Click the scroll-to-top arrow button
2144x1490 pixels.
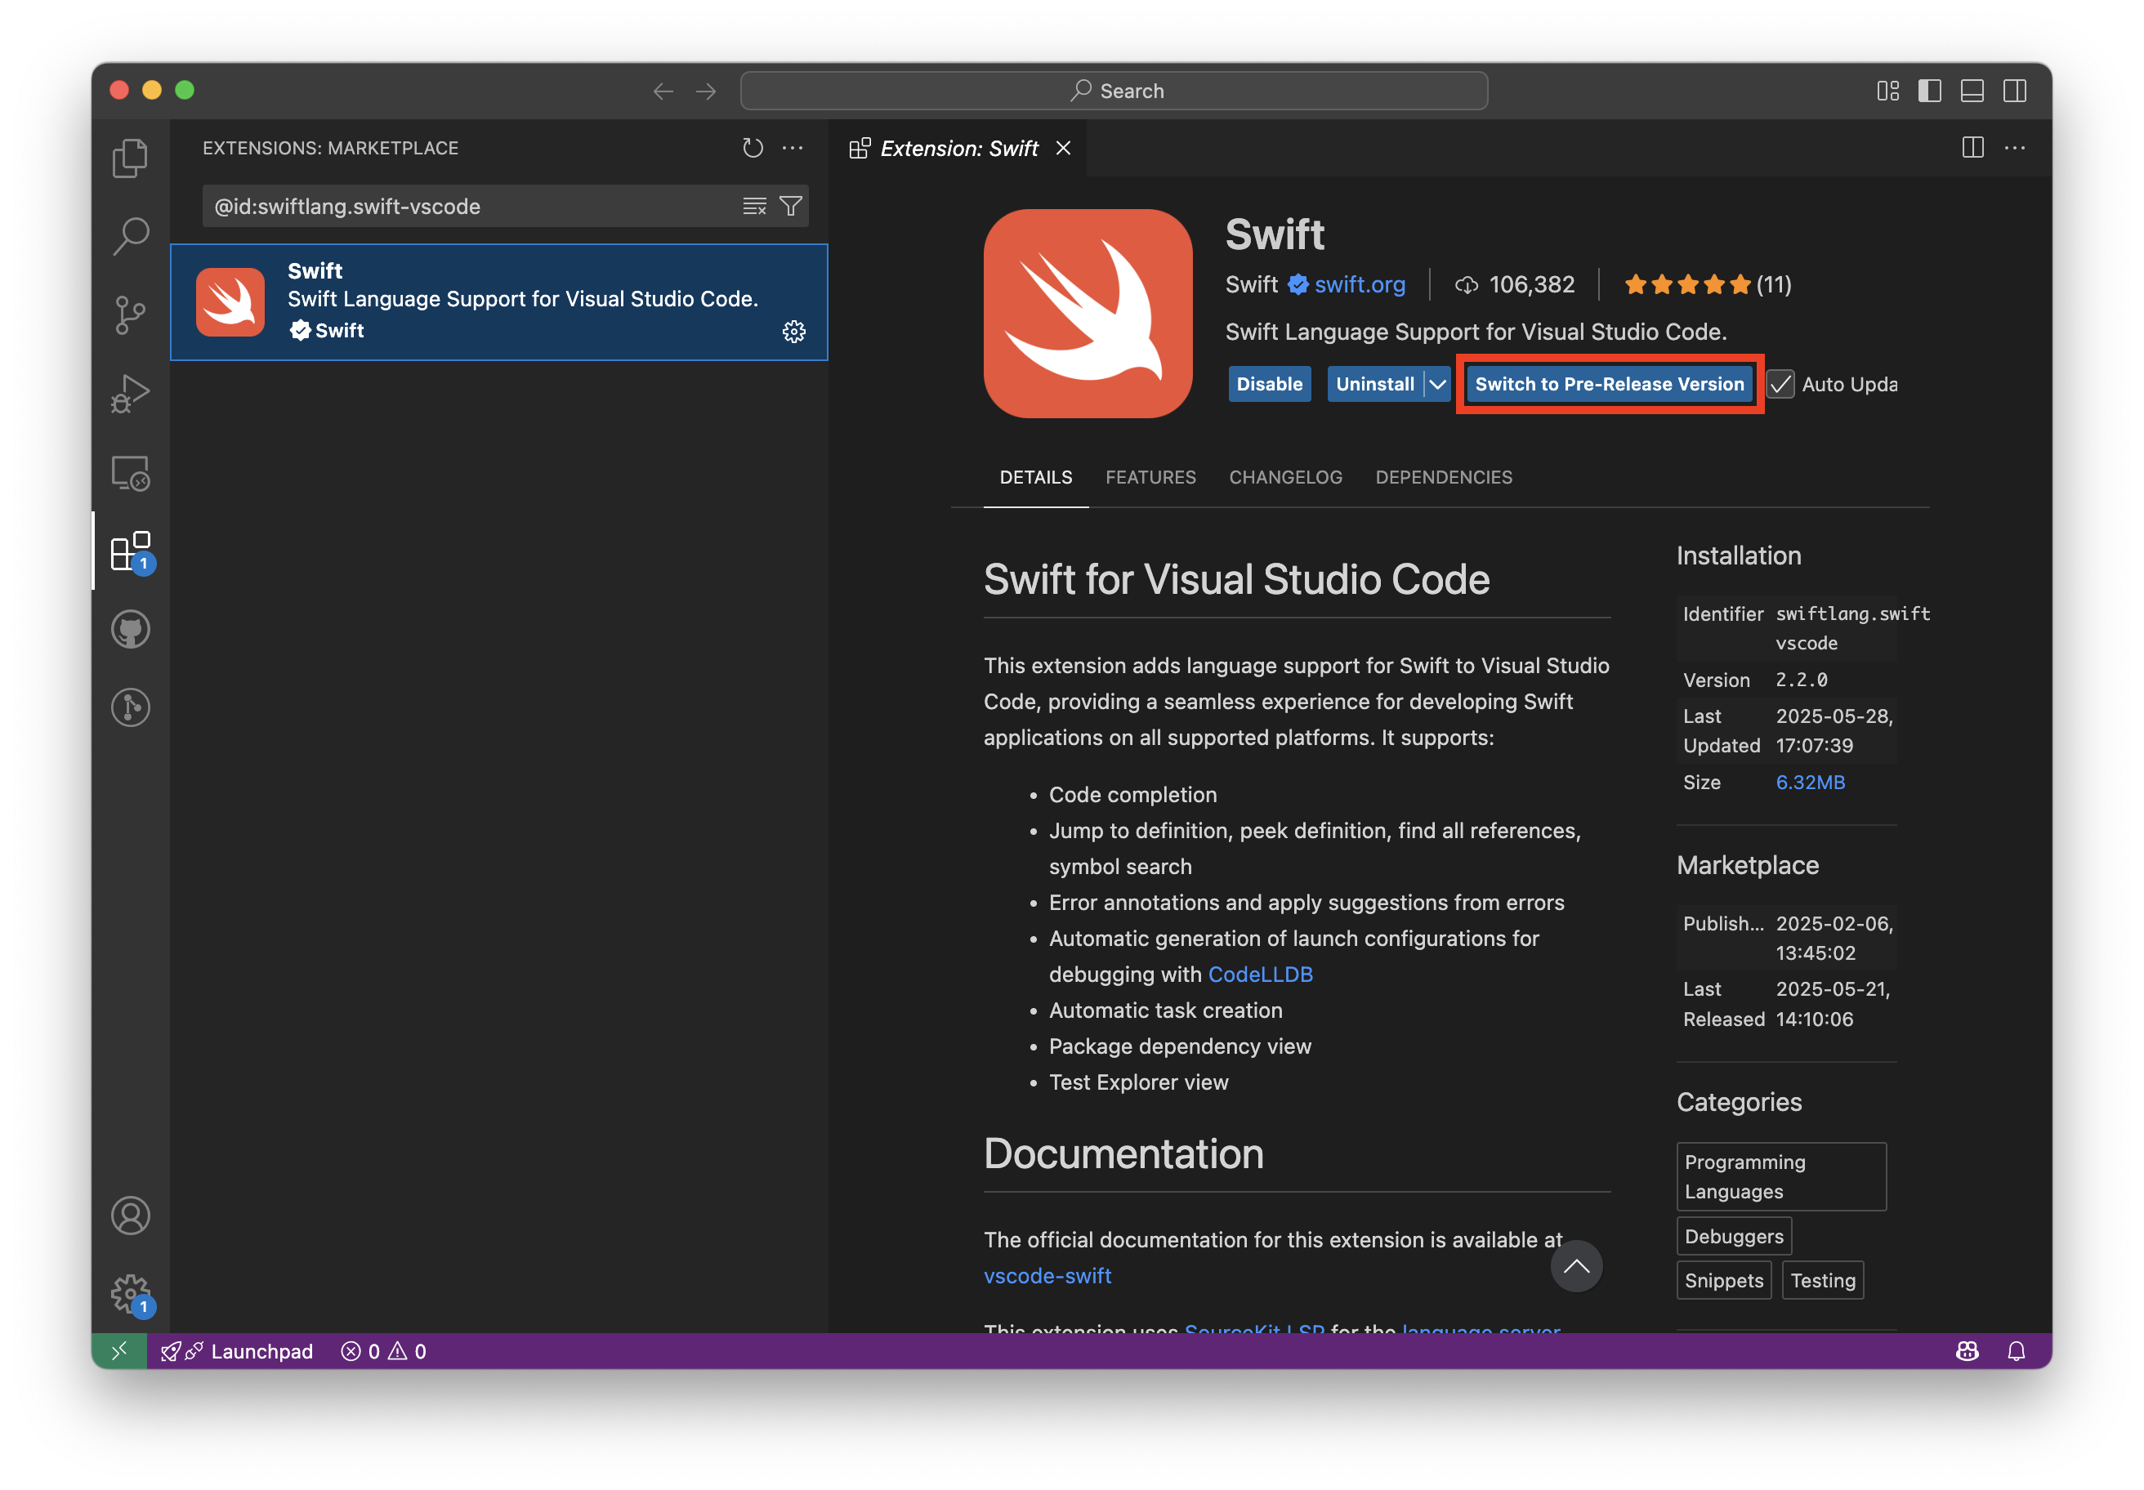click(1575, 1266)
